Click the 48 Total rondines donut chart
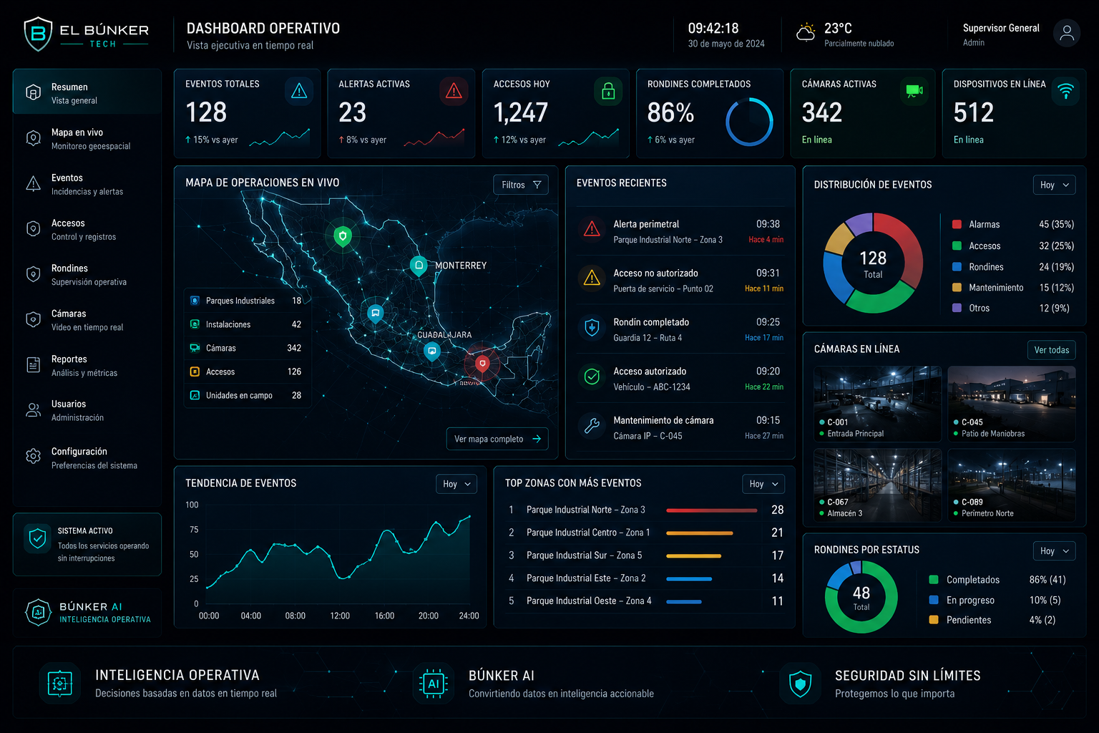The height and width of the screenshot is (733, 1099). 861,597
